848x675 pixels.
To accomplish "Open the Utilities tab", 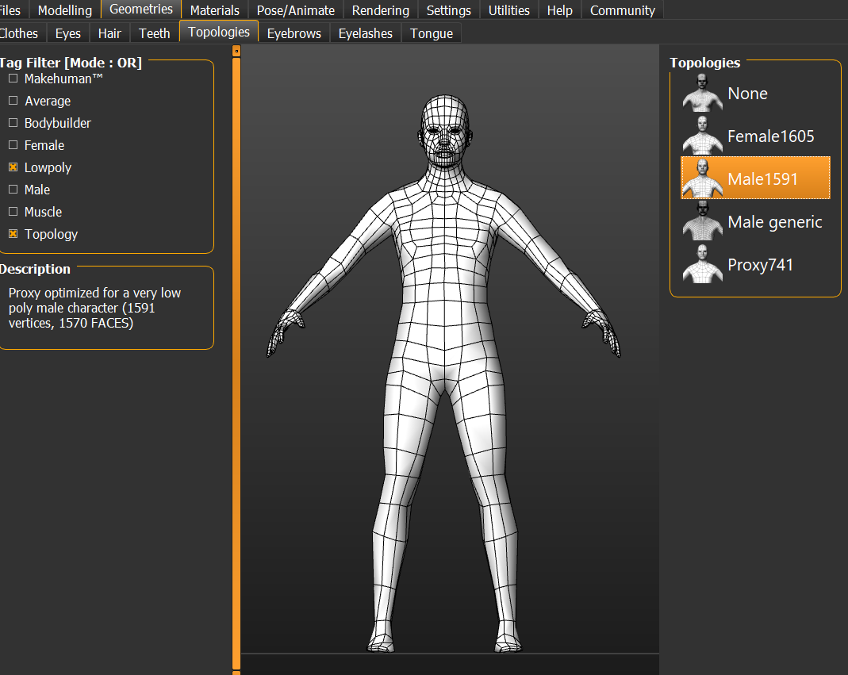I will tap(509, 10).
